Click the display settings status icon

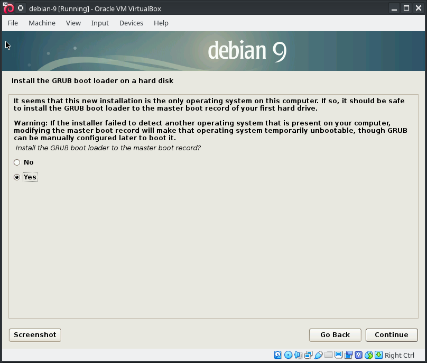pyautogui.click(x=338, y=355)
